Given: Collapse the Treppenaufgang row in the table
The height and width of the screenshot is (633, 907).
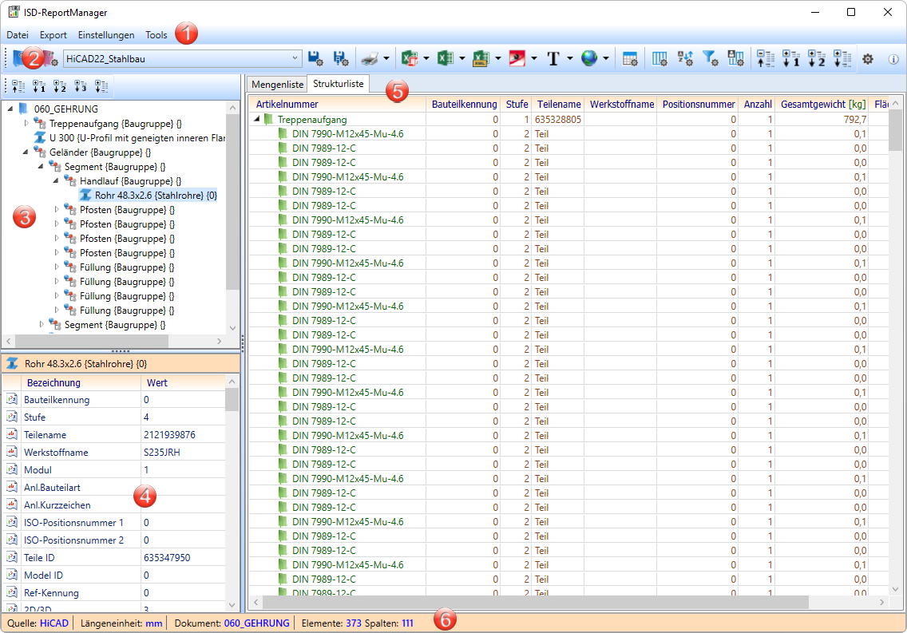Looking at the screenshot, I should pyautogui.click(x=257, y=120).
